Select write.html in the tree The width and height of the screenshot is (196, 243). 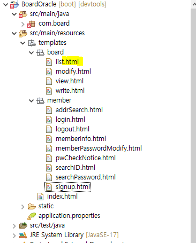point(70,91)
